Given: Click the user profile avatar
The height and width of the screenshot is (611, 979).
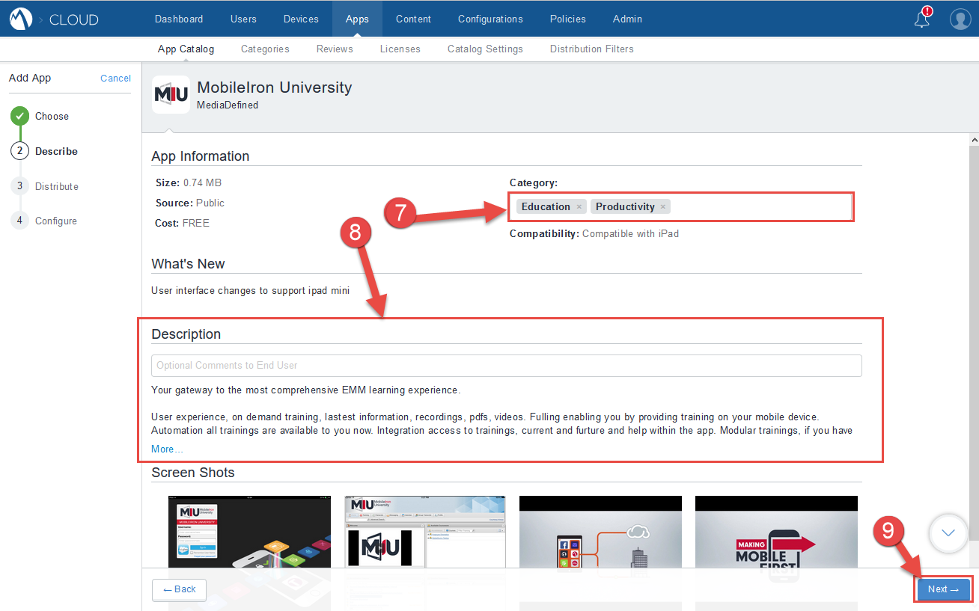Looking at the screenshot, I should [960, 19].
